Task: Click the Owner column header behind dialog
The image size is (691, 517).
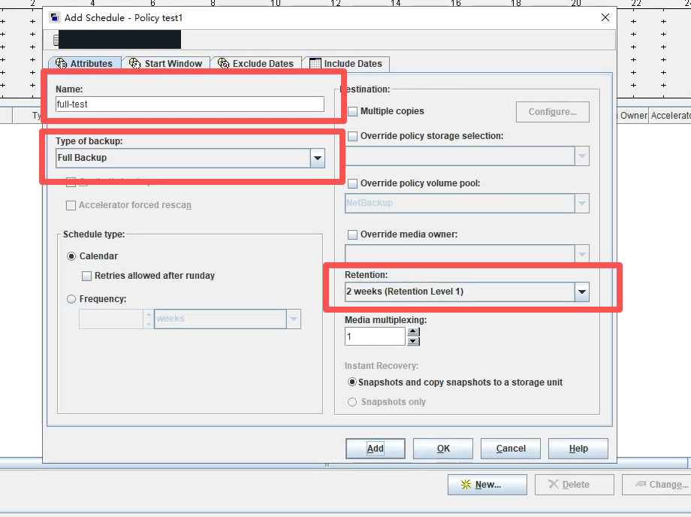Action: coord(633,116)
